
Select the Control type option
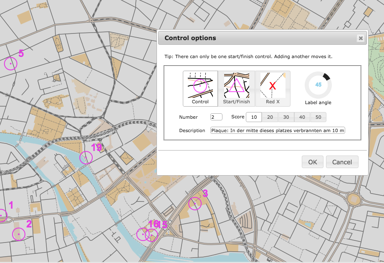click(200, 89)
